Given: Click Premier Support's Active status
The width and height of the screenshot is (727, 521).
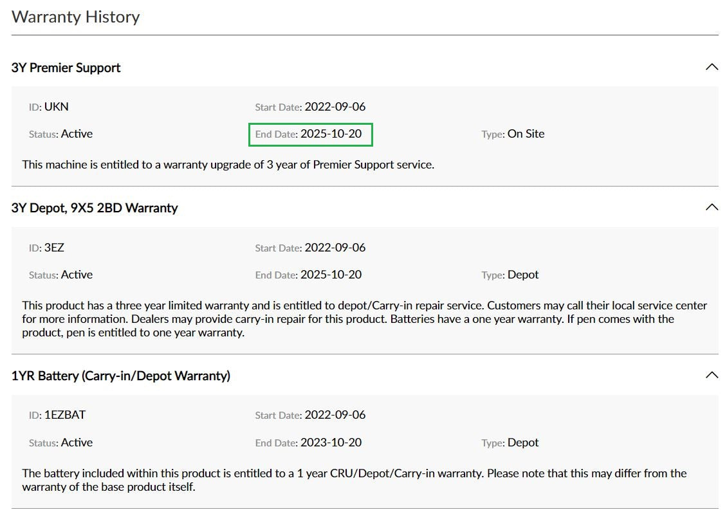Looking at the screenshot, I should (77, 134).
